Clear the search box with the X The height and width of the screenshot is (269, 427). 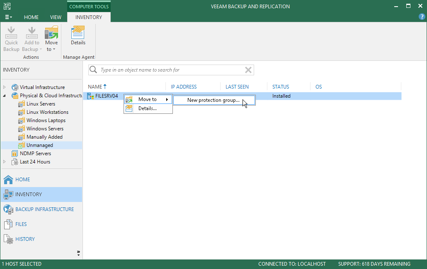click(x=248, y=70)
